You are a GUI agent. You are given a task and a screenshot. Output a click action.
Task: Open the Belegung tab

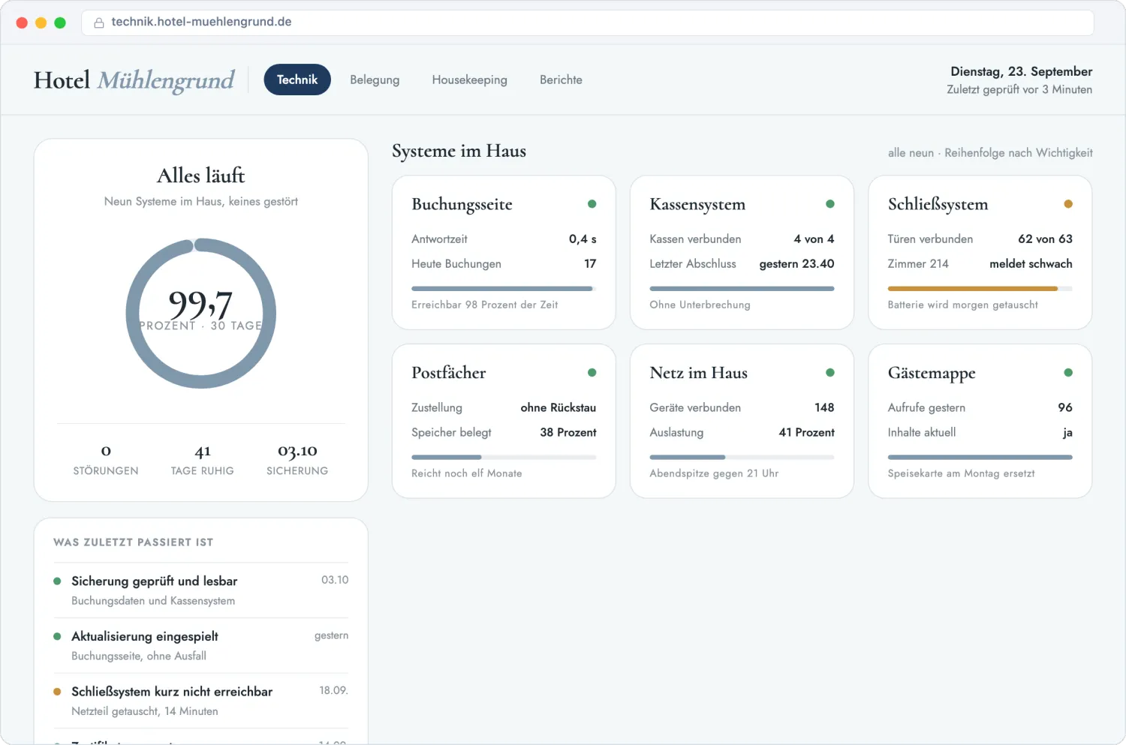point(375,80)
